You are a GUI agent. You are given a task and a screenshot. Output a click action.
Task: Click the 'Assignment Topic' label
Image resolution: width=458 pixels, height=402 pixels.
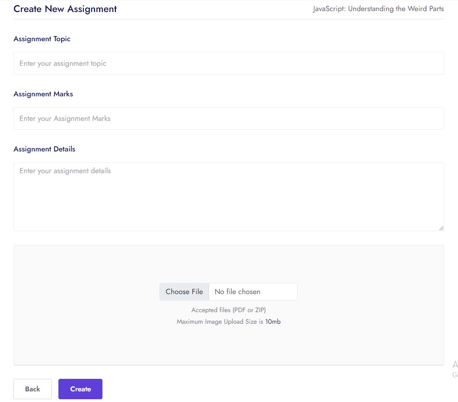[x=42, y=39]
